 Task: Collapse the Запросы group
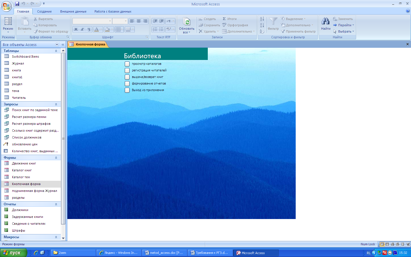56,104
